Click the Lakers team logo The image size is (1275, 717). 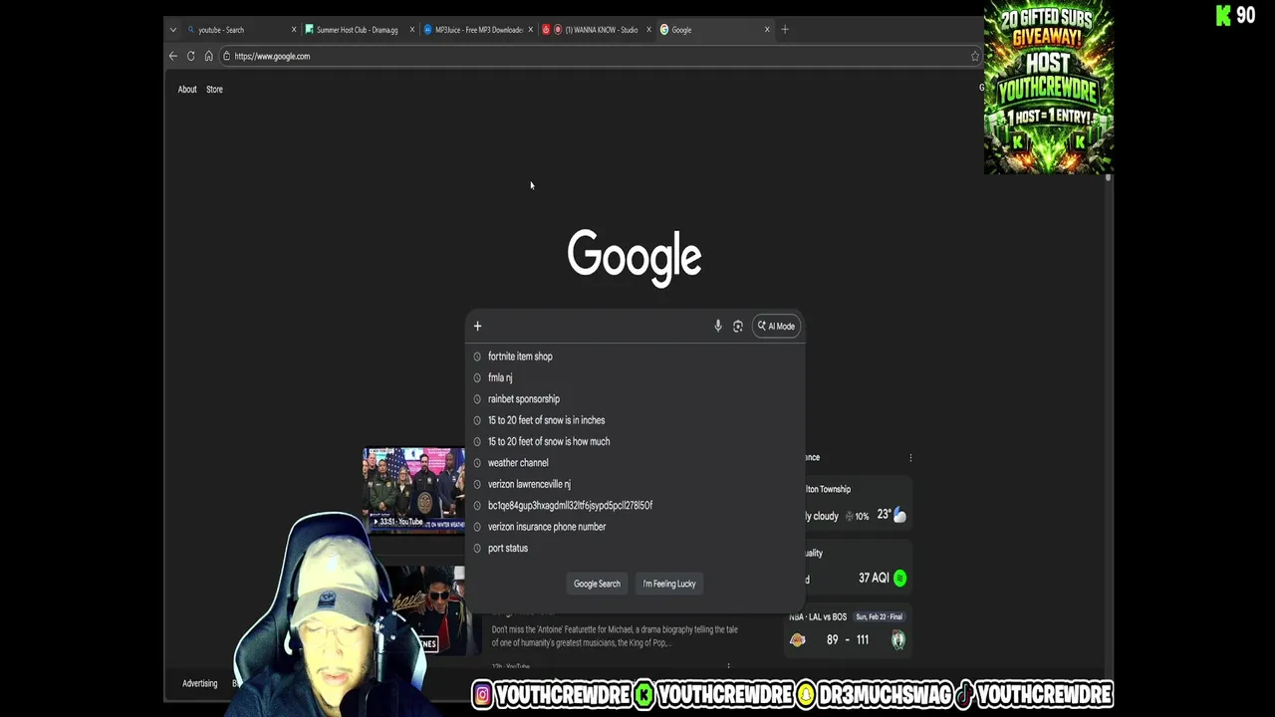(797, 640)
